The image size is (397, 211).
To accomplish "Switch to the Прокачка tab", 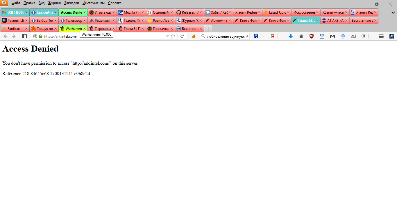I will [160, 29].
